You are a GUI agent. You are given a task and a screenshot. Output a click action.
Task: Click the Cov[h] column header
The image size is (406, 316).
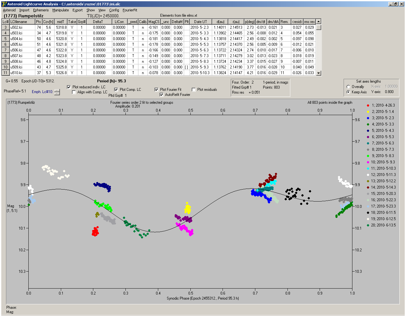(48, 22)
